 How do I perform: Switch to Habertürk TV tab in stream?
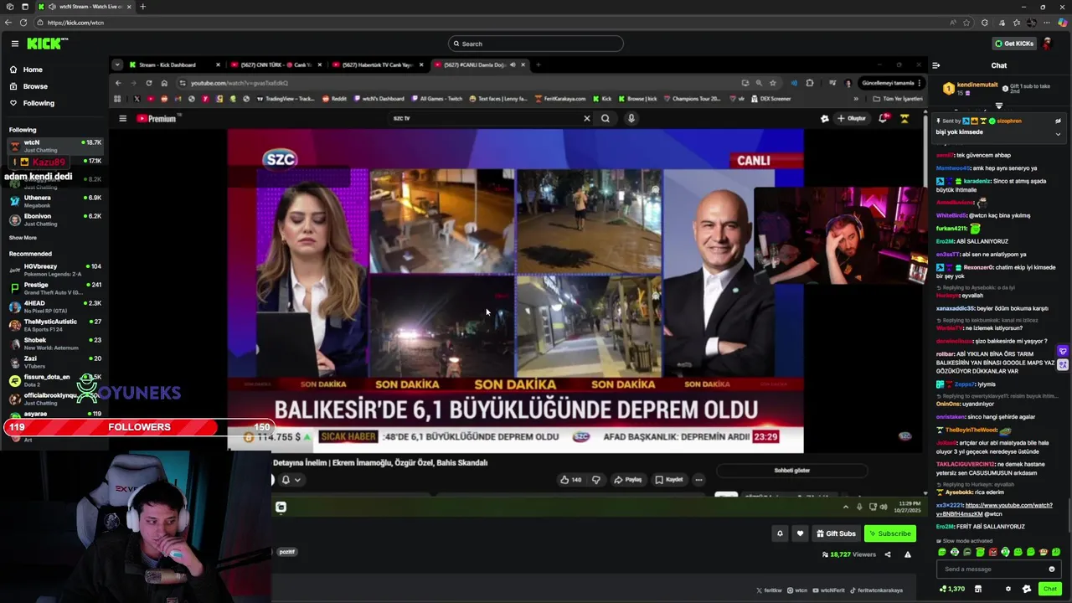[377, 64]
